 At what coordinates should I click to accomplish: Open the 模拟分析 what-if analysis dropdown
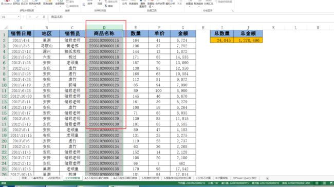tap(170, 4)
